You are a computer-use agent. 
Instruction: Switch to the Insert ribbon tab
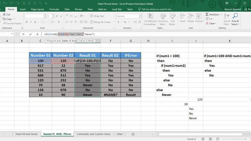tap(23, 9)
